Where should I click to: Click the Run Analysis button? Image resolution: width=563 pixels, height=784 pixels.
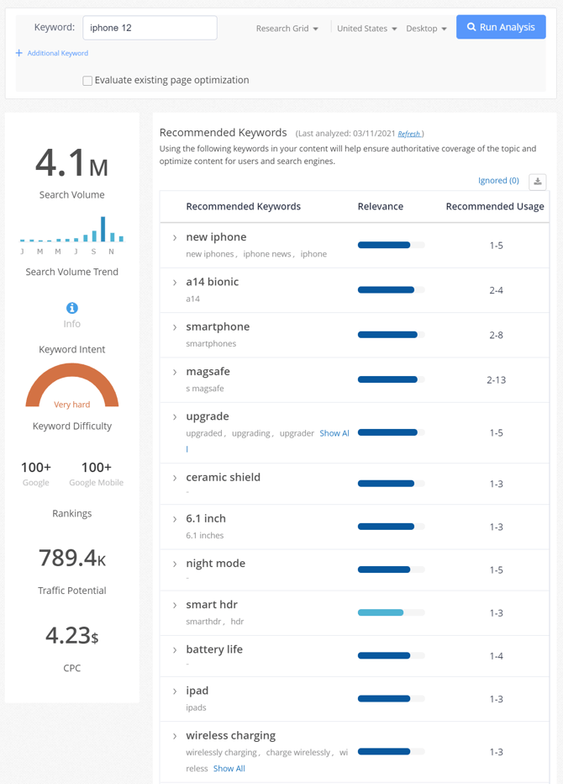point(501,27)
